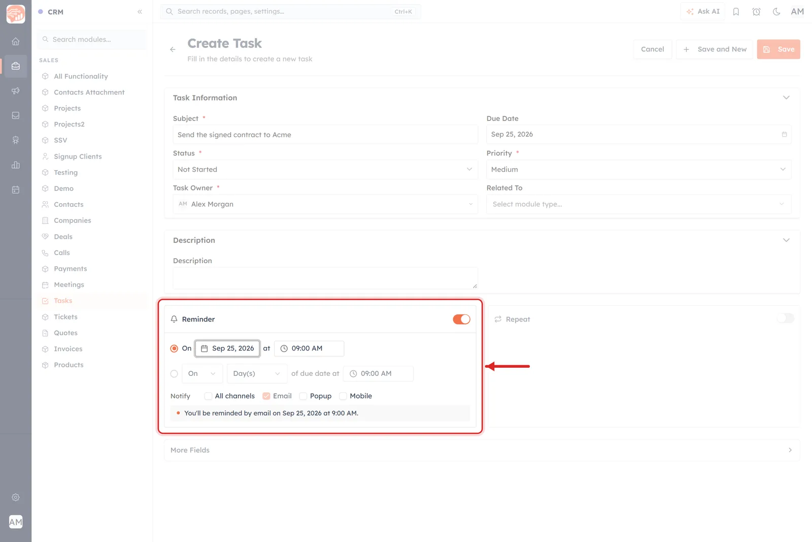812x542 pixels.
Task: Click the reminder date Sep 25, 2026 picker
Action: [227, 348]
